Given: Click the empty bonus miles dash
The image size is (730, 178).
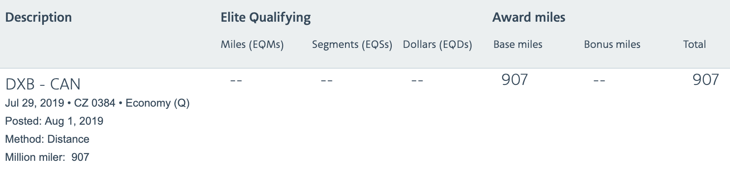Looking at the screenshot, I should point(599,80).
